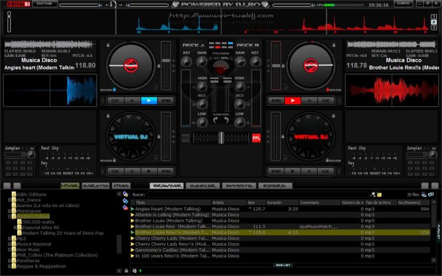Viewport: 442px width, 276px height.
Task: Expand Especial Años 80 folder
Action: tap(15, 227)
